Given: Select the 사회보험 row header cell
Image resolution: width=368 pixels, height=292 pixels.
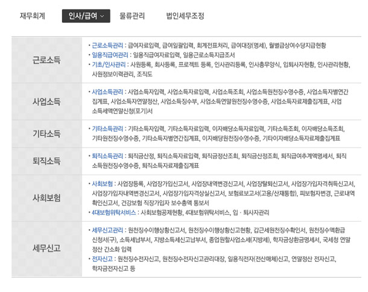Looking at the screenshot, I should [46, 198].
